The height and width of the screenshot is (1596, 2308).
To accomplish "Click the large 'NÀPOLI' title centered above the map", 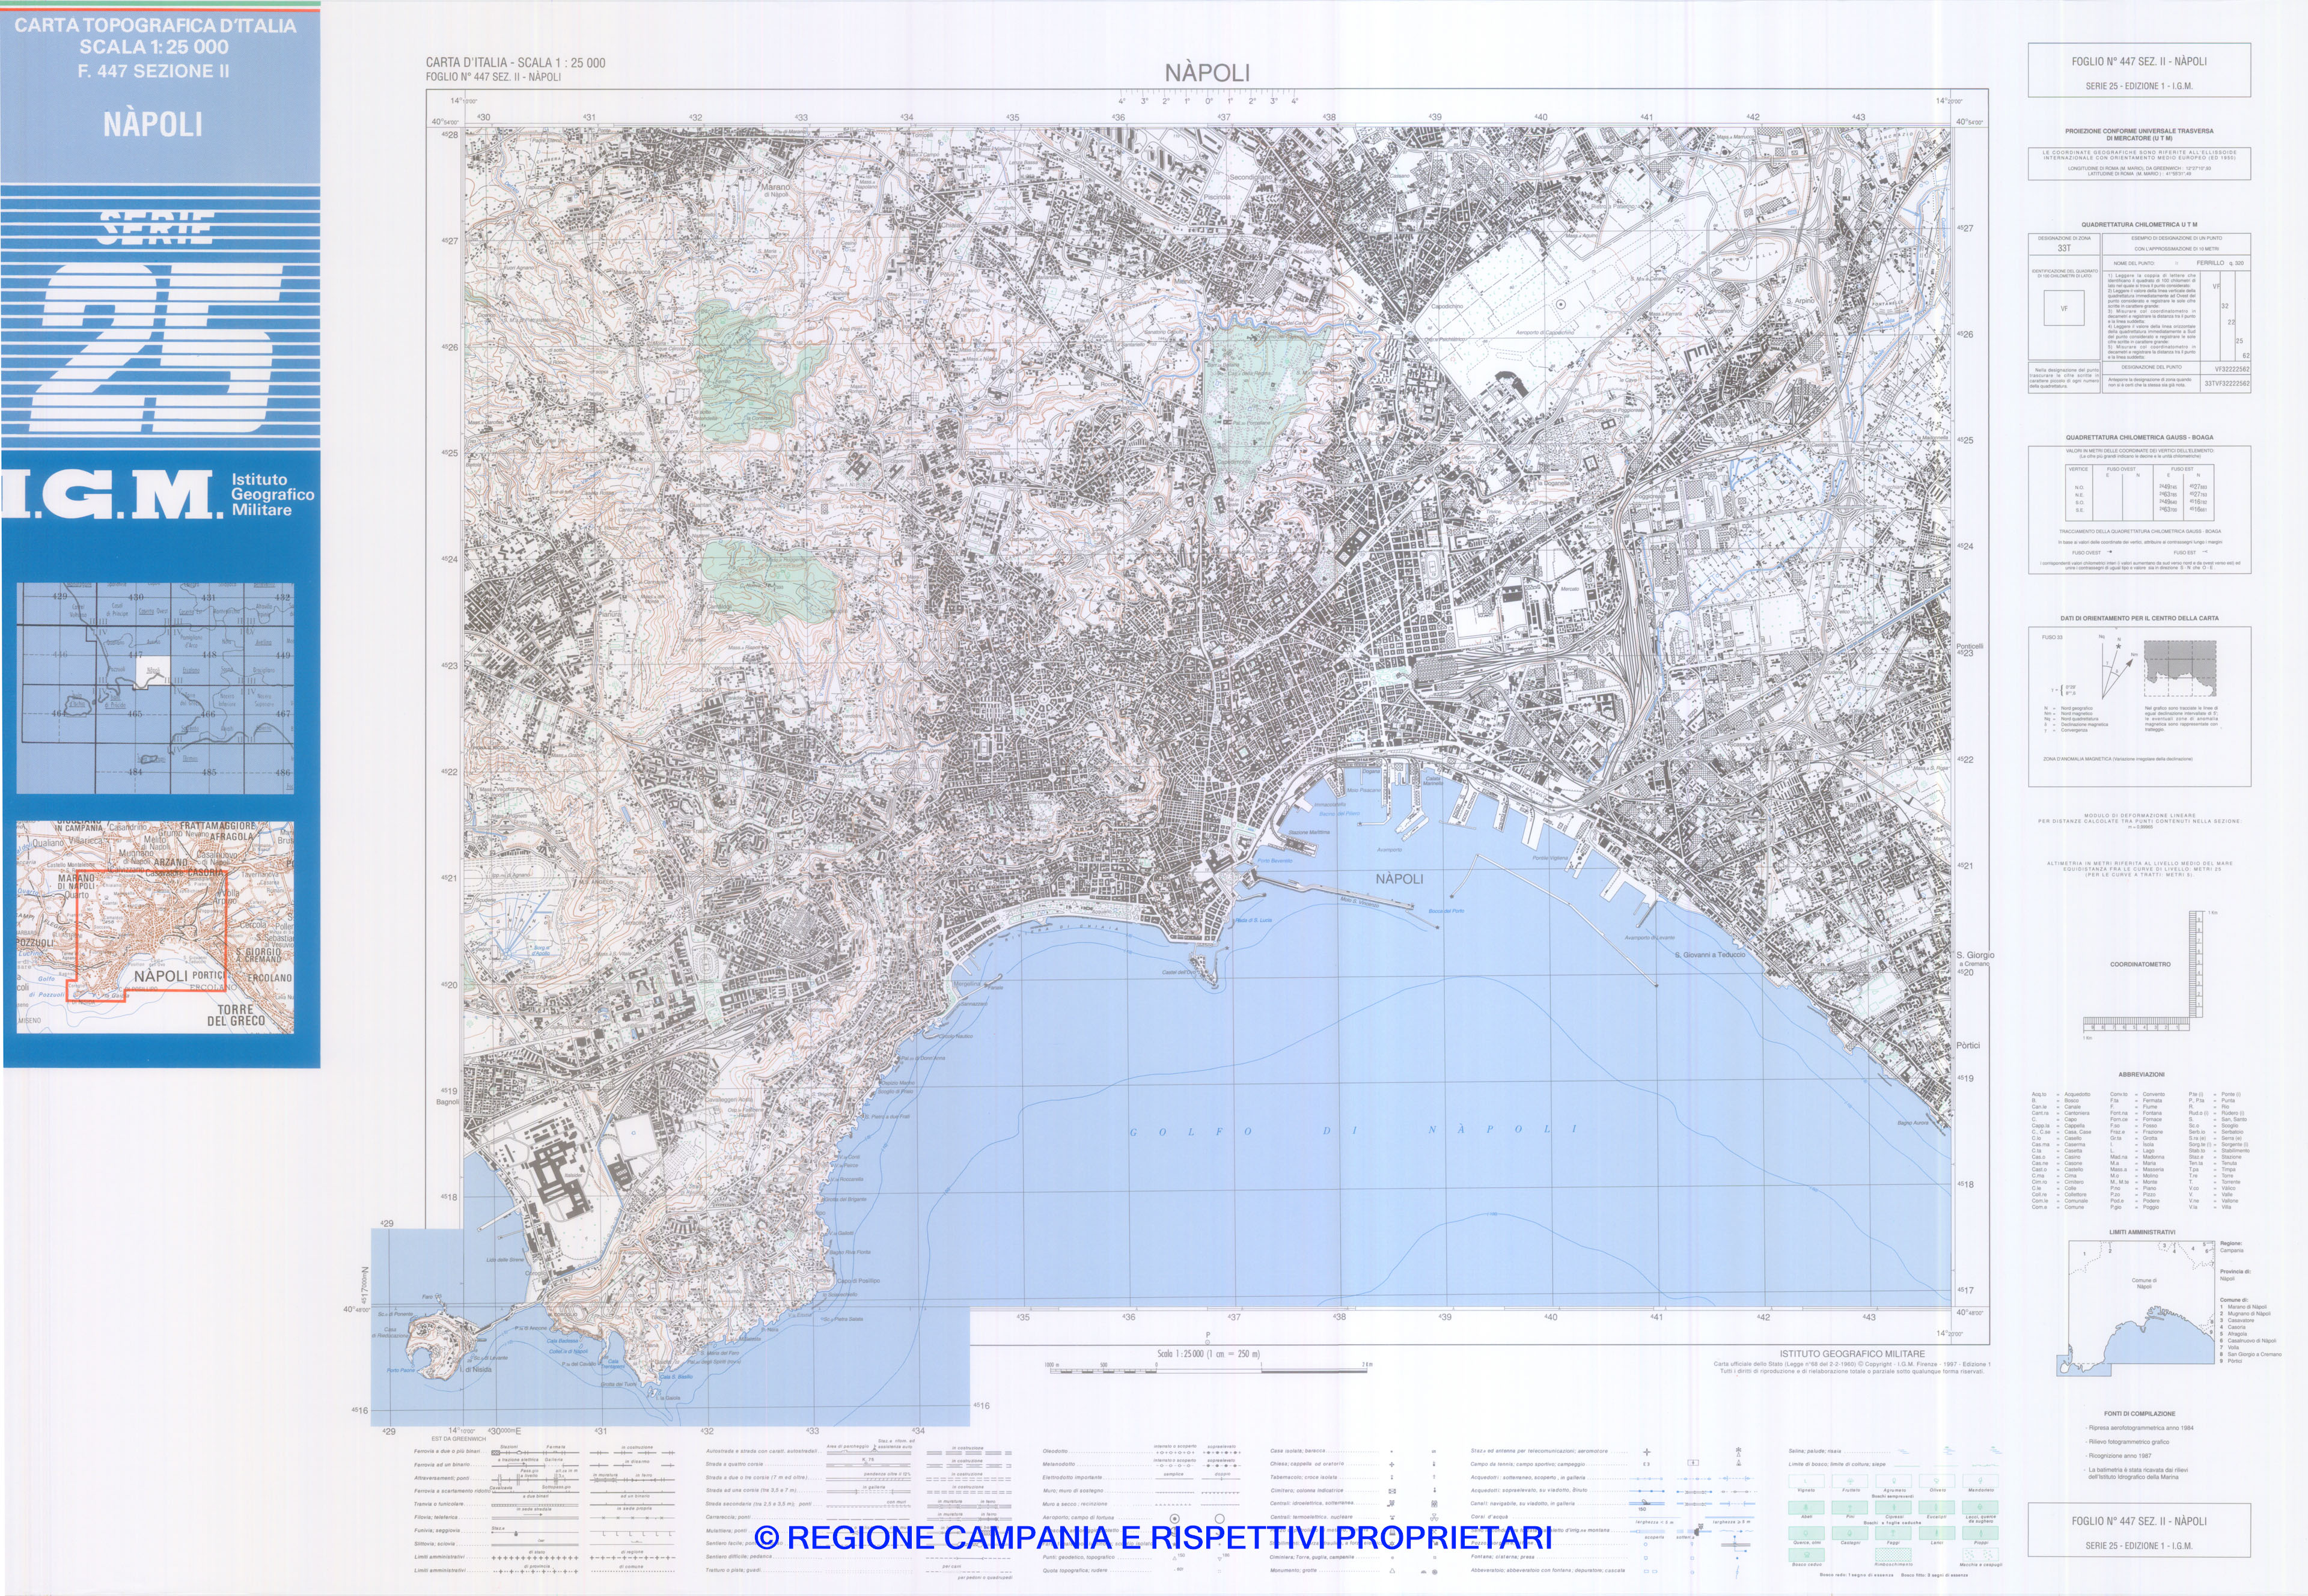I will pos(1207,72).
